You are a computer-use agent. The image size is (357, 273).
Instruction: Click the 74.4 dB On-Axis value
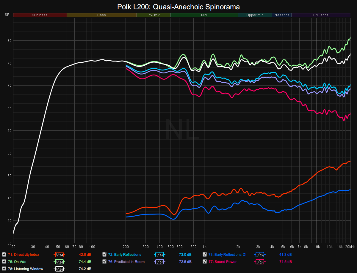pyautogui.click(x=85, y=262)
